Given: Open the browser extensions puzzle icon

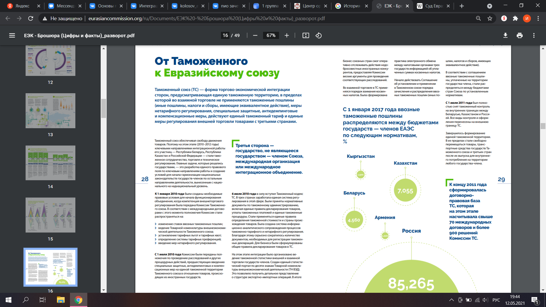Looking at the screenshot, I should point(515,18).
